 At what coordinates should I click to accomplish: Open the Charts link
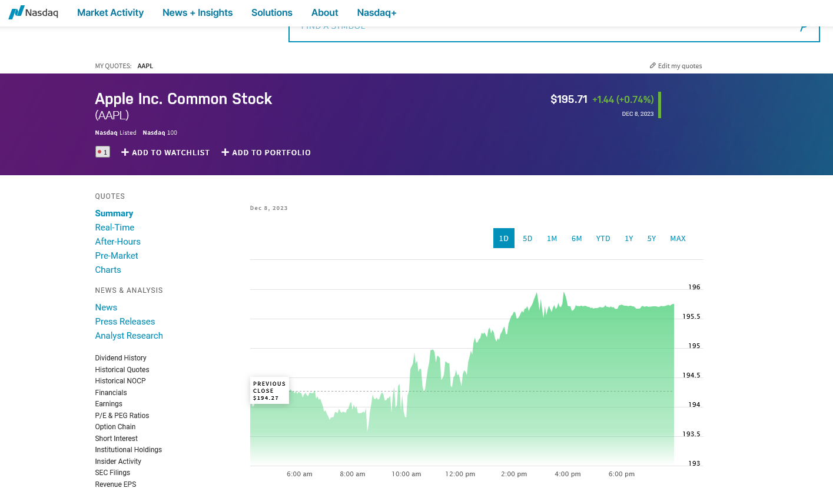108,270
